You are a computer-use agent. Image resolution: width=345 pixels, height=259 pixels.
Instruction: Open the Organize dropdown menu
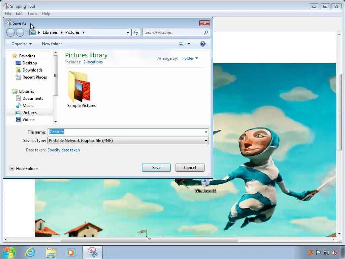pos(21,44)
